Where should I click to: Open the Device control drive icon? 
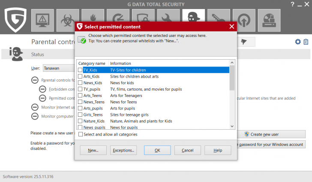pyautogui.click(x=269, y=20)
